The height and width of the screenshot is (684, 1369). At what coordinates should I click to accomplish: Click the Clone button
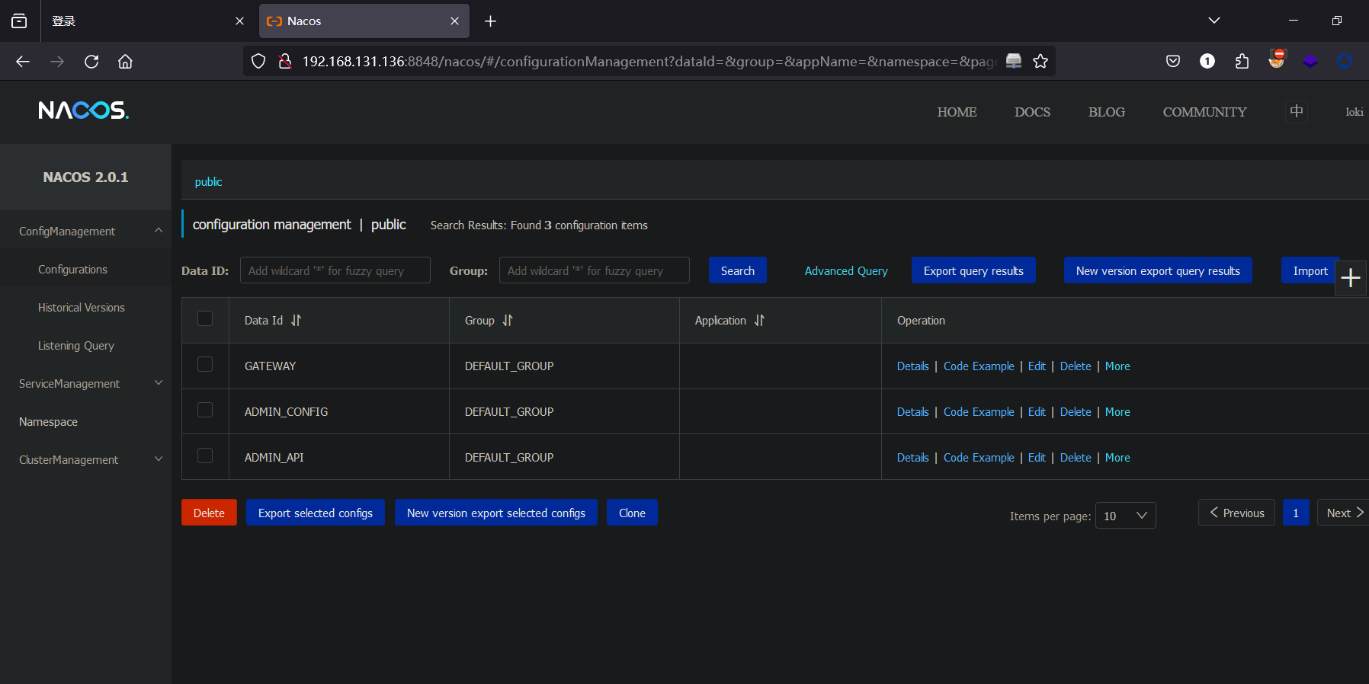tap(632, 513)
